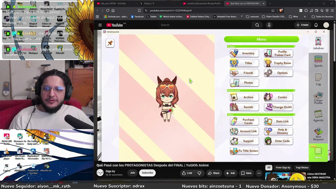Open the Brave Shields icon

coord(281,10)
